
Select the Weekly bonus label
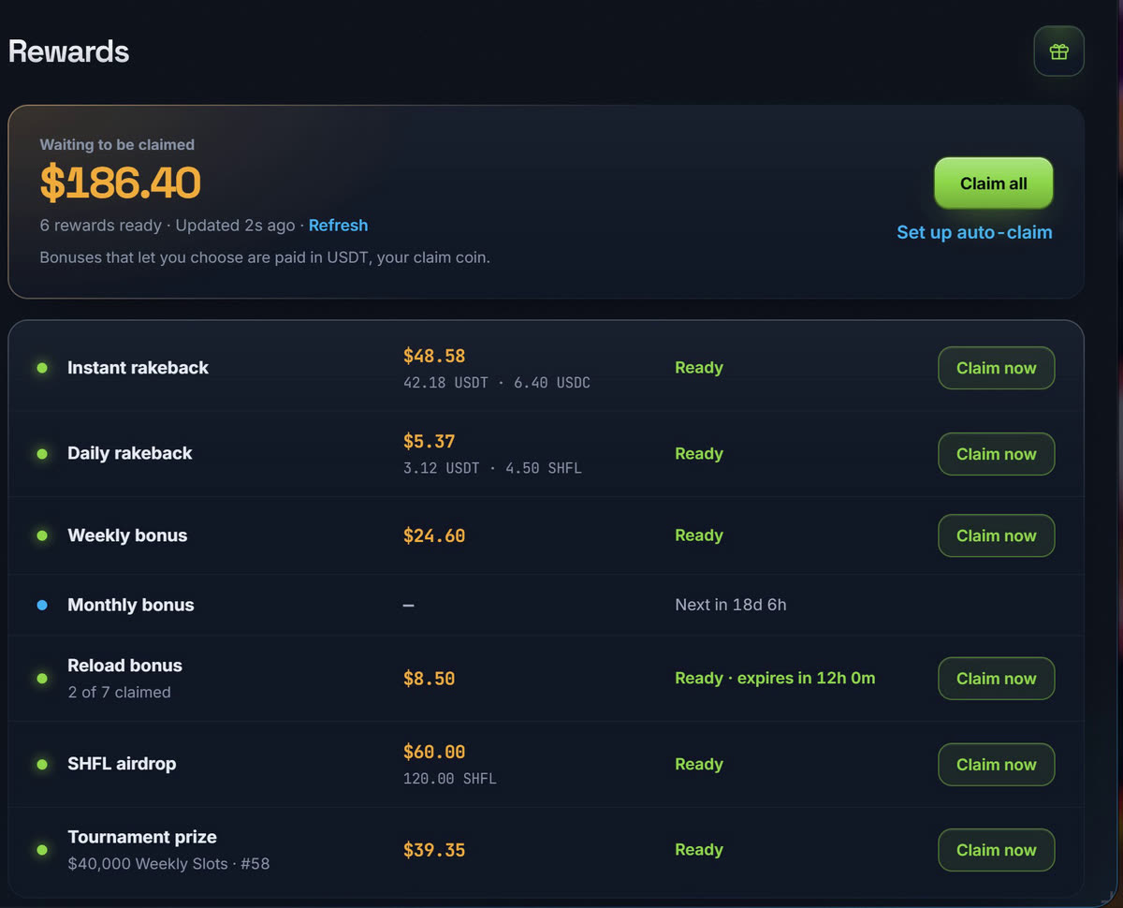click(127, 535)
